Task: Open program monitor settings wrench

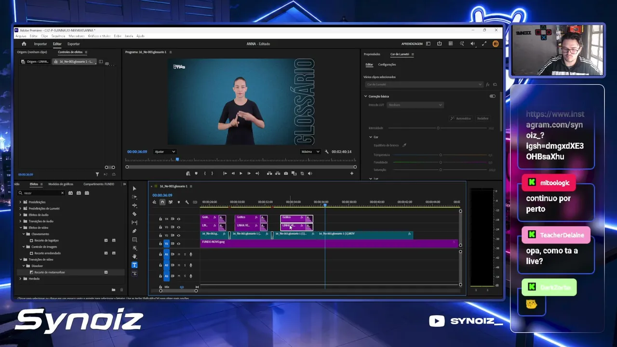Action: tap(327, 152)
